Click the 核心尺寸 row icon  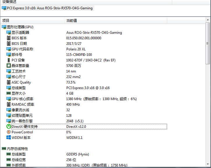(9, 77)
